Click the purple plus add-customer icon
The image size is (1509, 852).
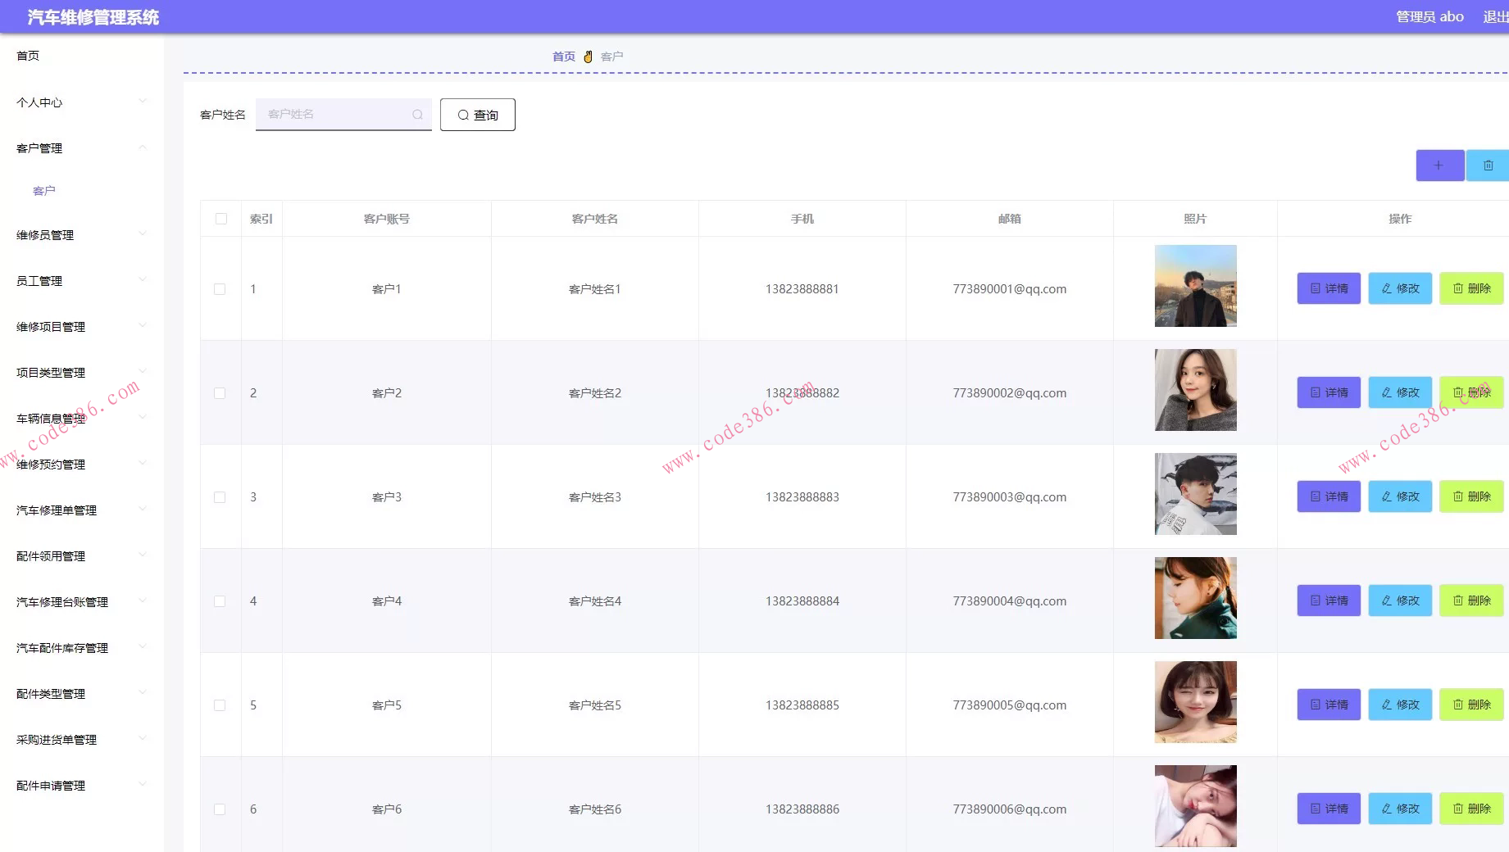coord(1439,165)
